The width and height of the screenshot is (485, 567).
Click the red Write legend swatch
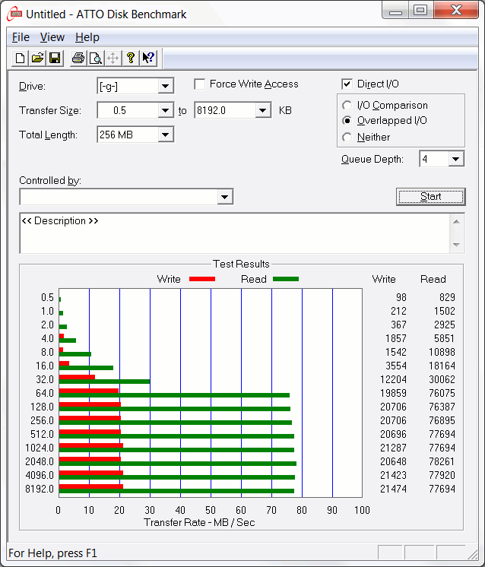[x=202, y=279]
